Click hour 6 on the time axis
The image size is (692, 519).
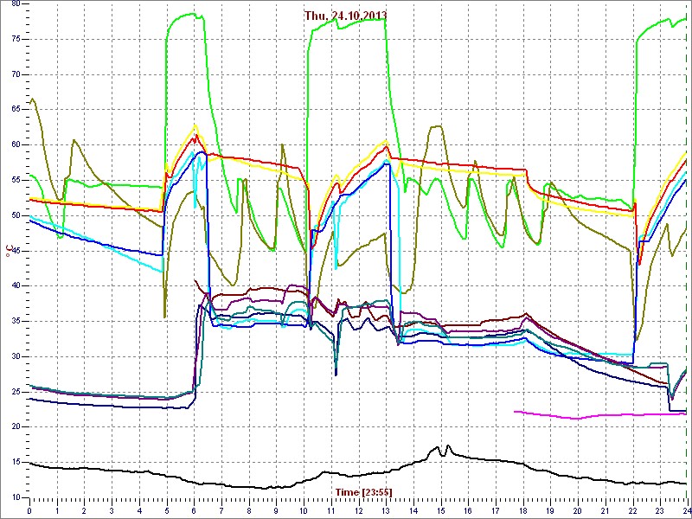coord(194,510)
